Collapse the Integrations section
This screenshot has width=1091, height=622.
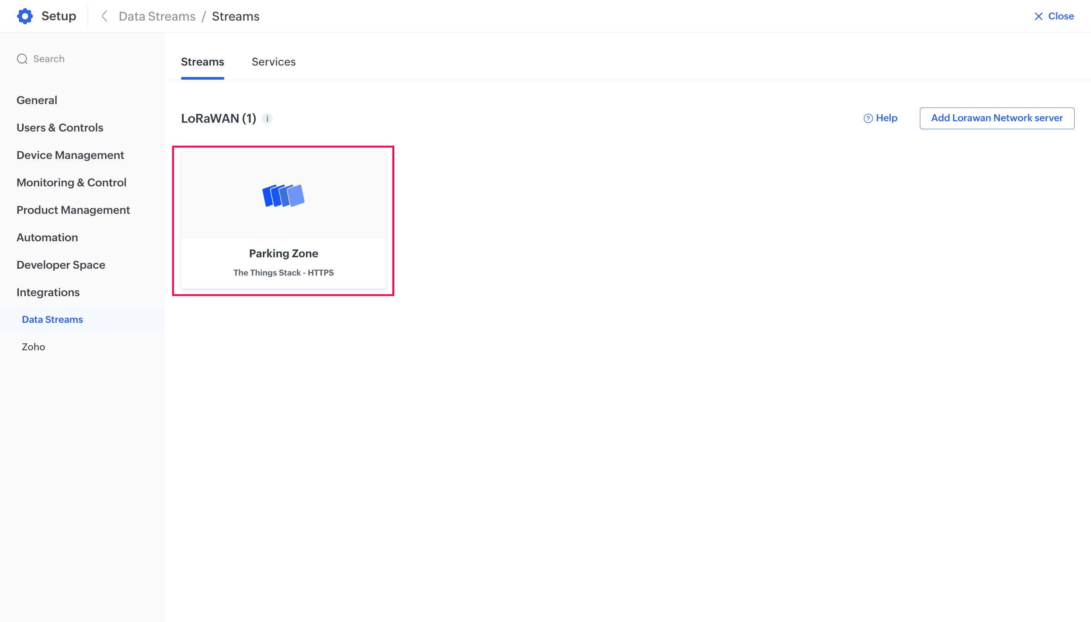[48, 292]
